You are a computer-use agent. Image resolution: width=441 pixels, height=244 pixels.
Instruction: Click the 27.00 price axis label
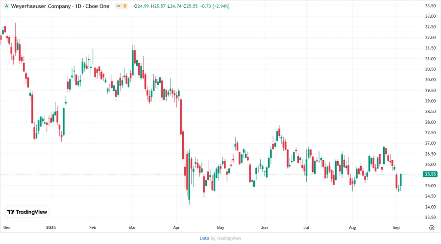tap(430, 144)
